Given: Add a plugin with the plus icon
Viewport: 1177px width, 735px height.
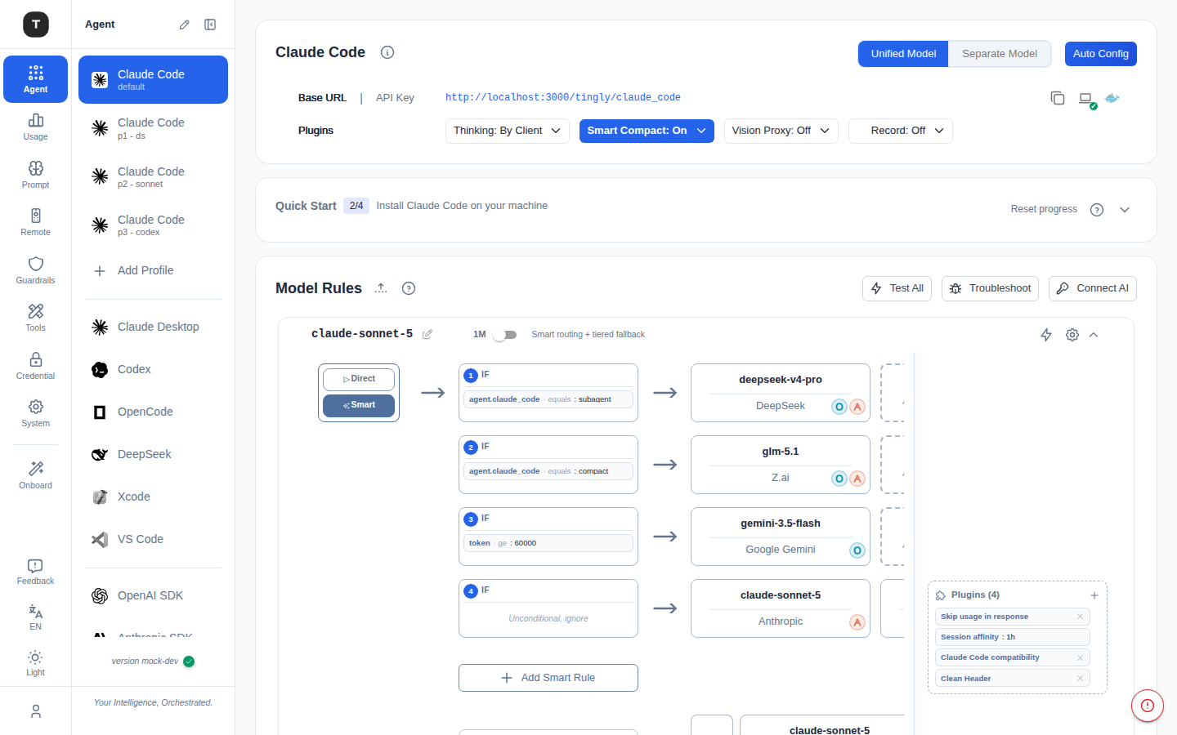Looking at the screenshot, I should click(x=1094, y=595).
